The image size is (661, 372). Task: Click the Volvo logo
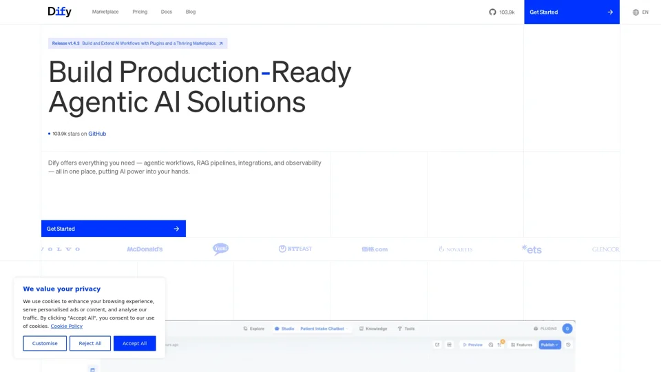coord(61,249)
